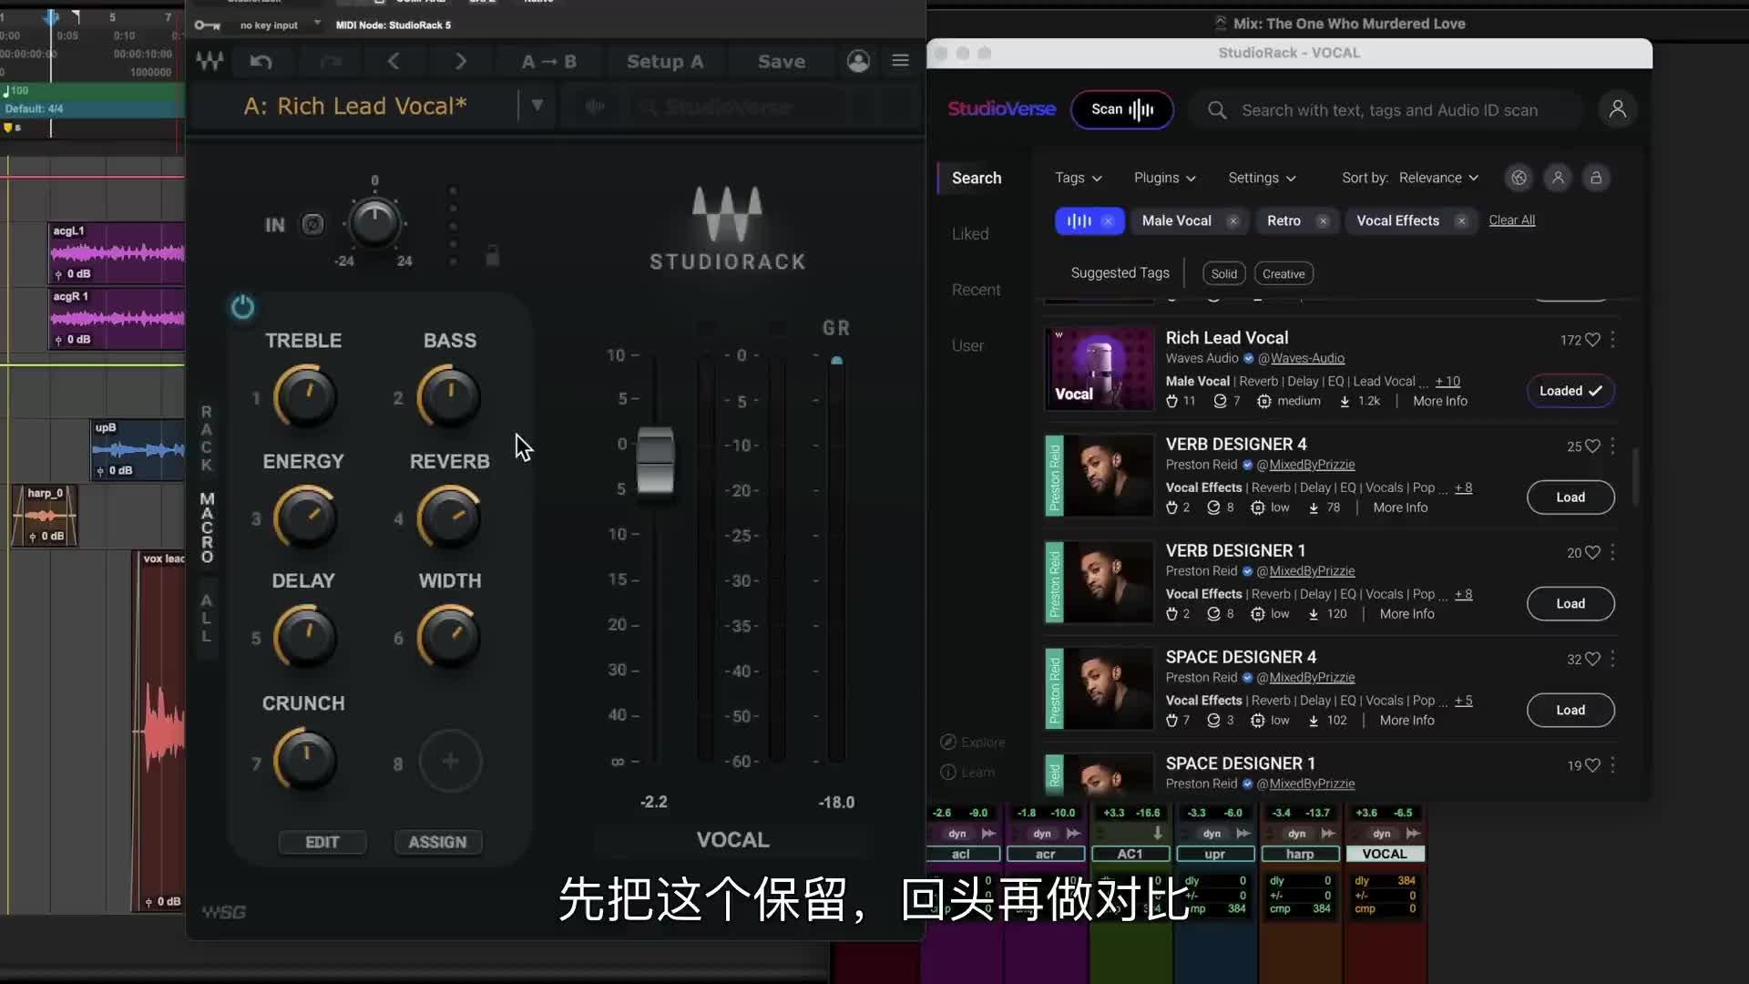The width and height of the screenshot is (1749, 984).
Task: Toggle the lock filter icon
Action: point(1596,178)
